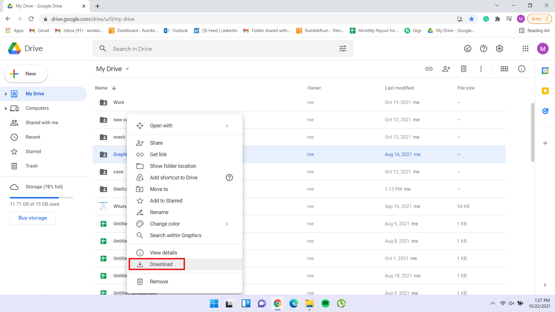Click the Get link toolbar icon
Viewport: 555px width, 312px height.
click(x=429, y=69)
